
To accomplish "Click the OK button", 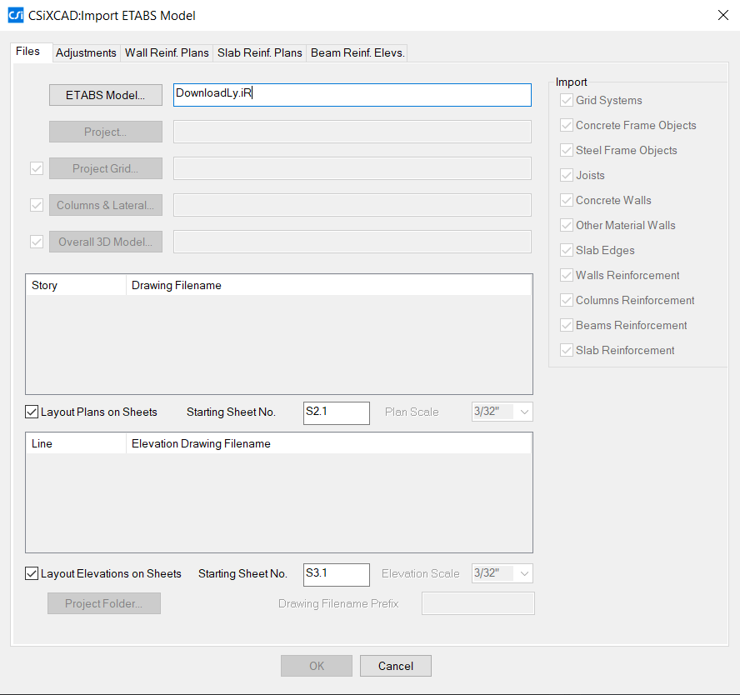I will (317, 666).
